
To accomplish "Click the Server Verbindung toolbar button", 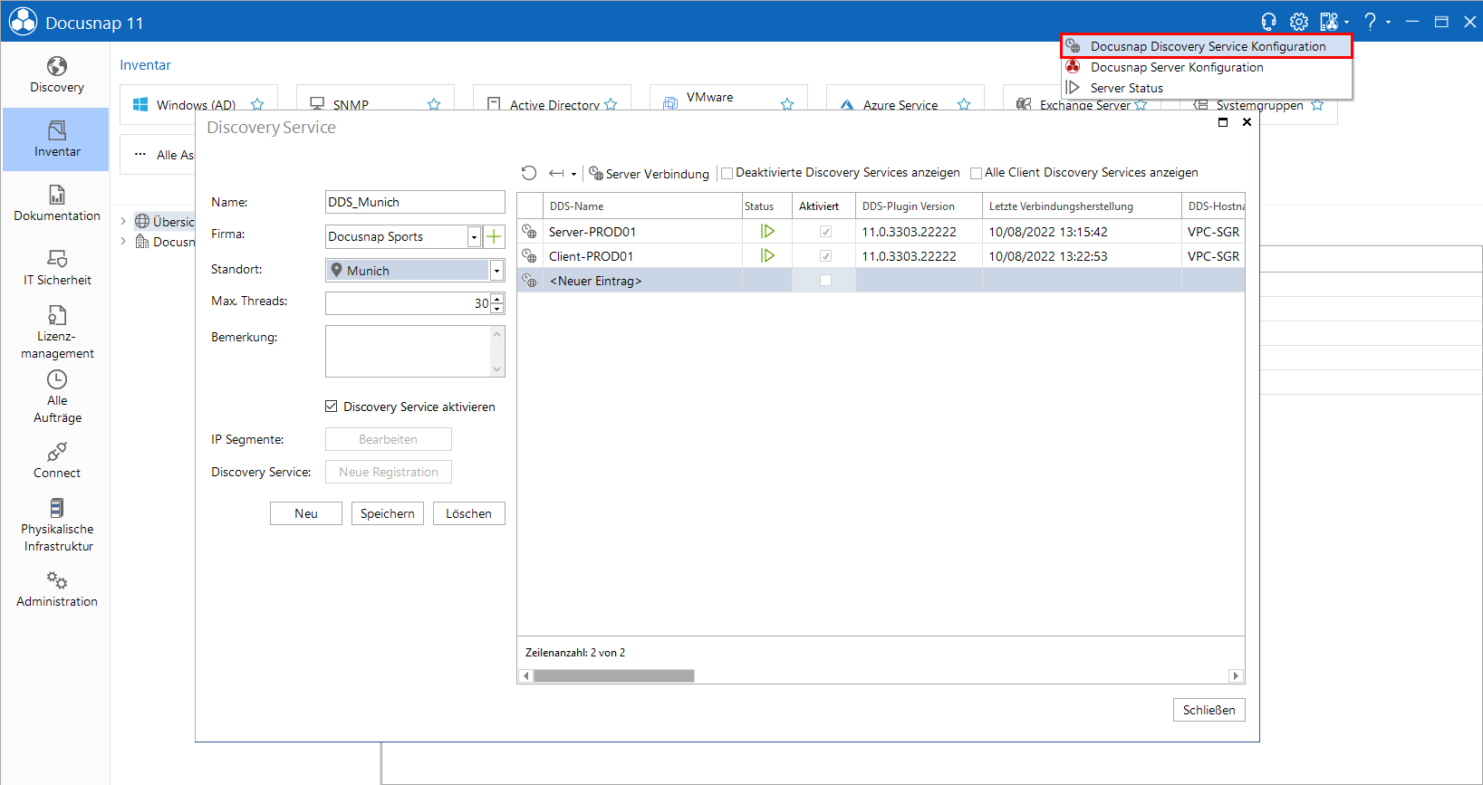I will [x=649, y=174].
